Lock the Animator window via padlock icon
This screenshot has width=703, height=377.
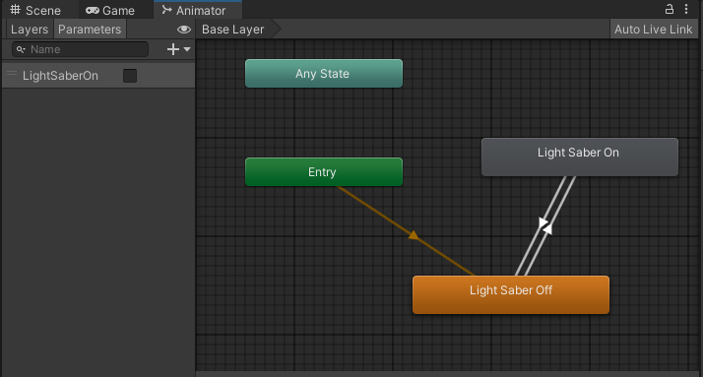(669, 9)
